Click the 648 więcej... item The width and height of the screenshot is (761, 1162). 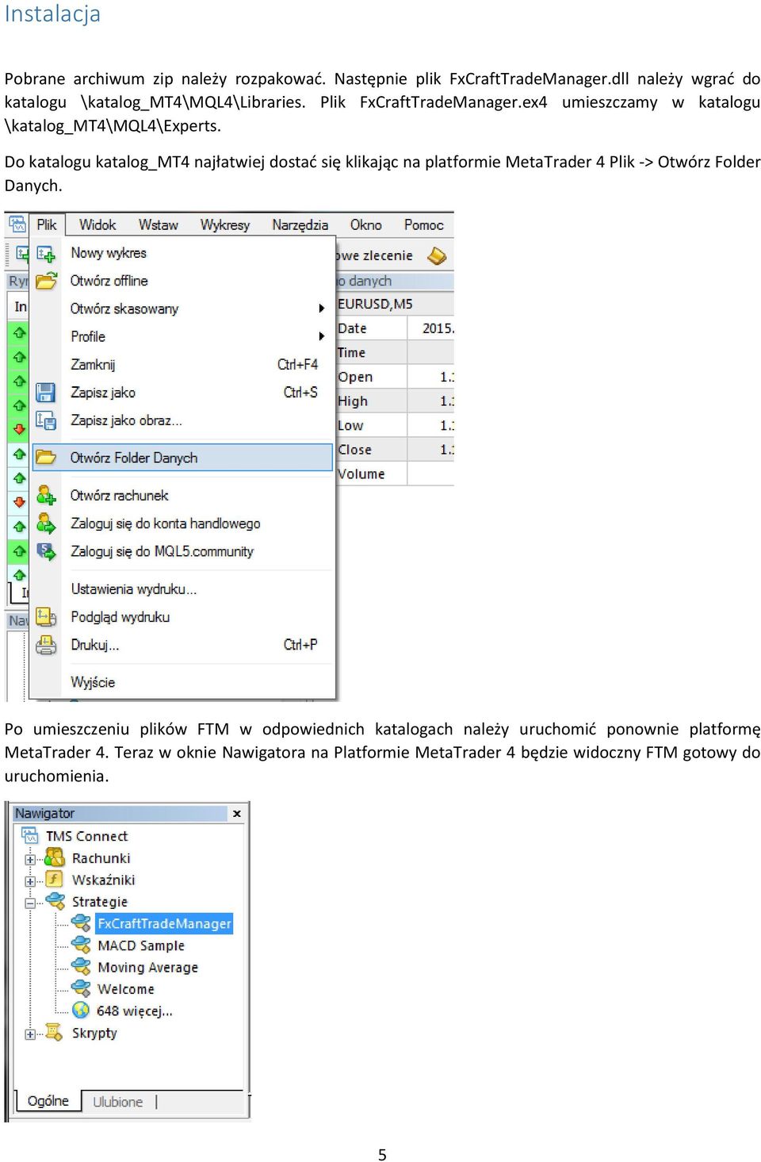[x=135, y=1011]
